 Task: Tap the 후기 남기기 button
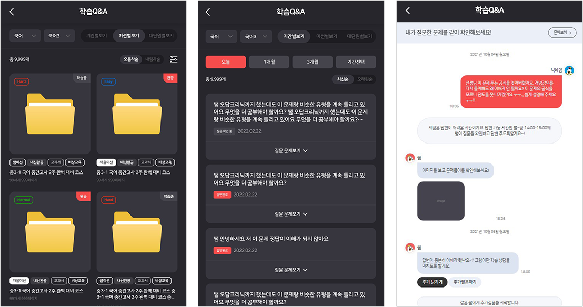(x=432, y=282)
